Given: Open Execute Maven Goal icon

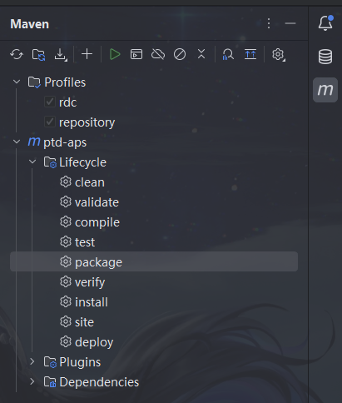Looking at the screenshot, I should click(x=136, y=54).
